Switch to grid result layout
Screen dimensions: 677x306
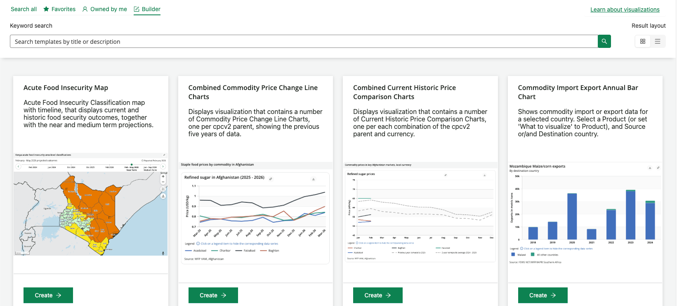(x=642, y=41)
